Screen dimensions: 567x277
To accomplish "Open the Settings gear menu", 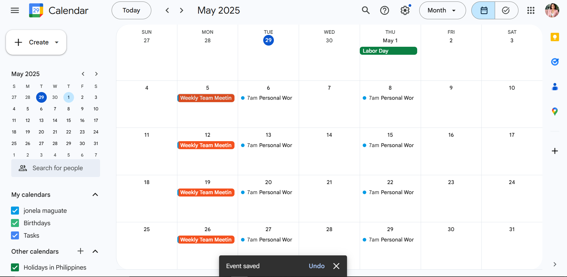I will coord(405,10).
